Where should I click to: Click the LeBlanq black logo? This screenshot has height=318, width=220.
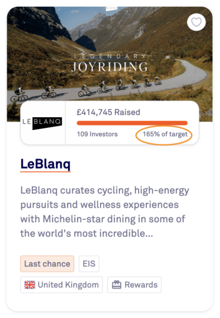click(42, 123)
